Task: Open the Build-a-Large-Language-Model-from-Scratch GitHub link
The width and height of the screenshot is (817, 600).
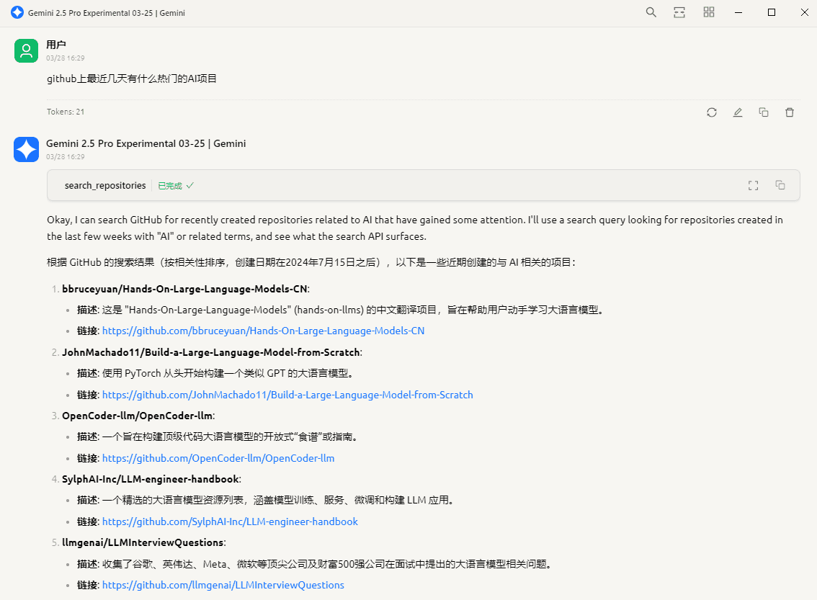Action: tap(287, 395)
